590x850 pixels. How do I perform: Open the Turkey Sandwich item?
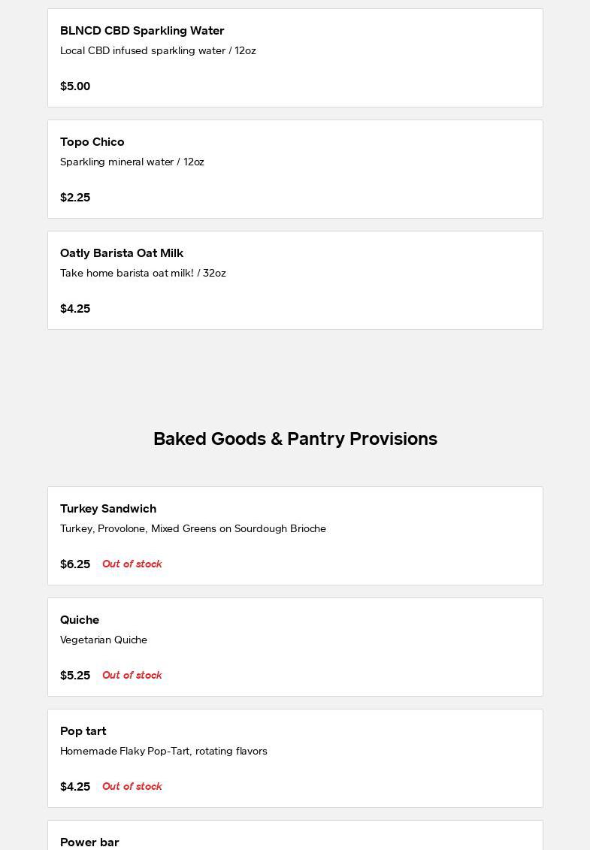click(108, 509)
